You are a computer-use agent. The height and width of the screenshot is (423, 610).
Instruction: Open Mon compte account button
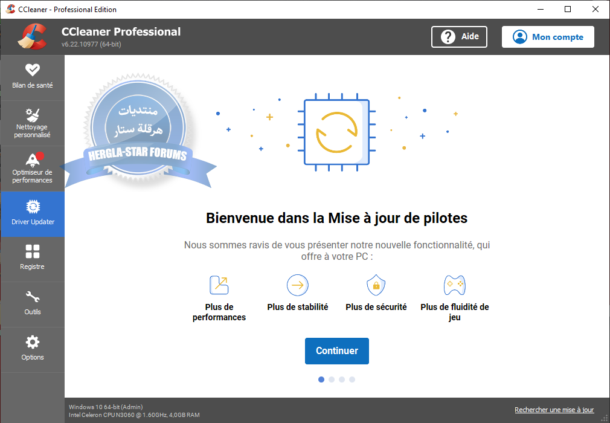(x=548, y=37)
